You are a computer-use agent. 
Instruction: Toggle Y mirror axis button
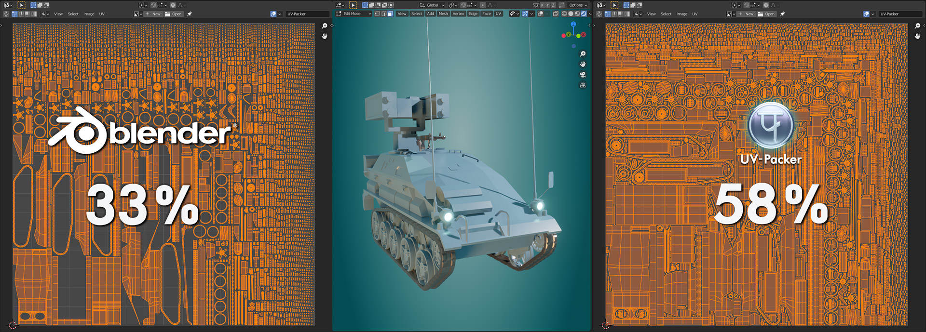tap(547, 5)
